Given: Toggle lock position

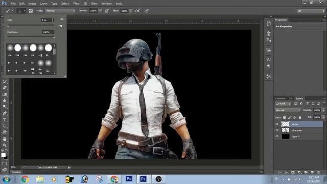Looking at the screenshot, I should tap(295, 117).
